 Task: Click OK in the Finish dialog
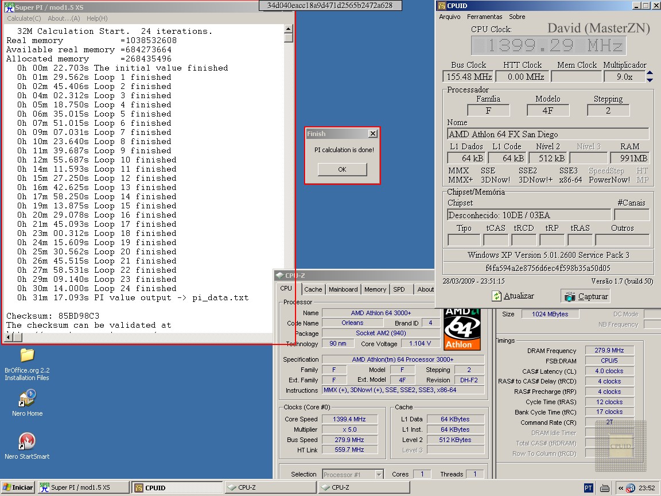343,169
